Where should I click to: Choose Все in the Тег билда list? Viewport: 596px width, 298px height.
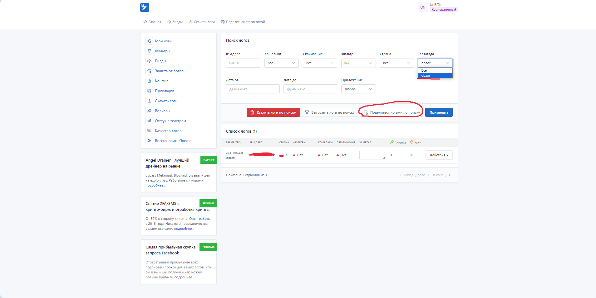tap(435, 70)
